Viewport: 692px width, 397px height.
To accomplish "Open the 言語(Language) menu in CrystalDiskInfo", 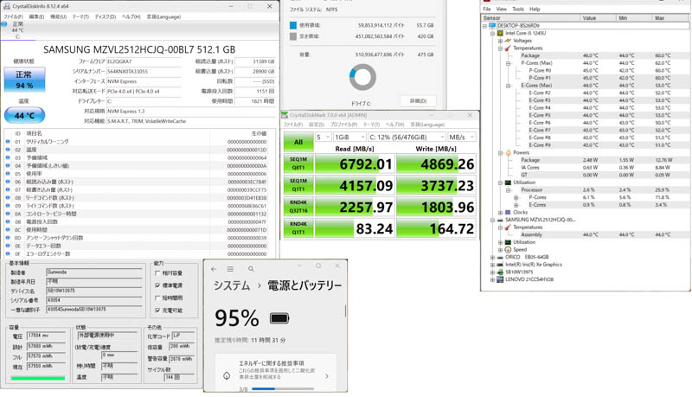I will (163, 16).
